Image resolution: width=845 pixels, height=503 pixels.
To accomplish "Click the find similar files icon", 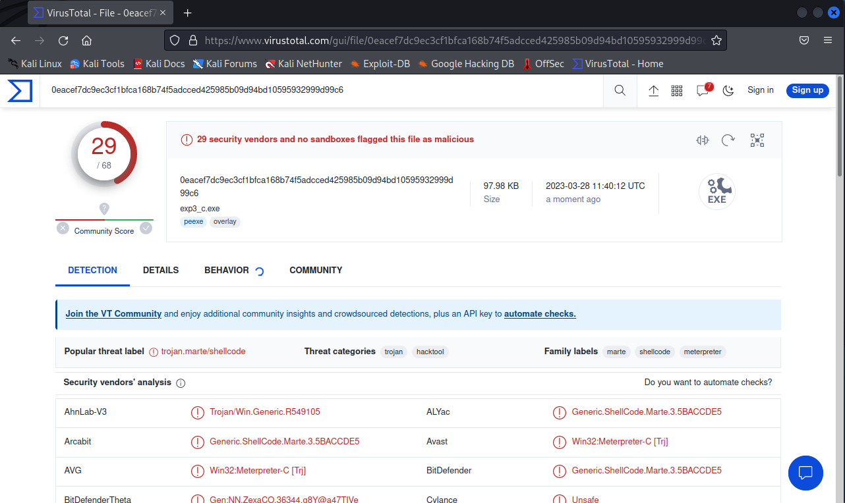I will (703, 140).
